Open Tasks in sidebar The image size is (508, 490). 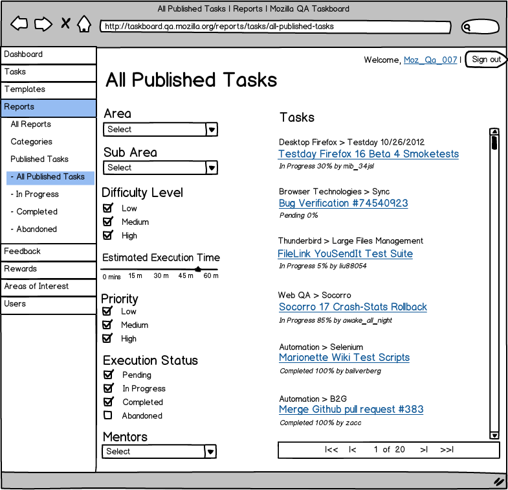[49, 73]
